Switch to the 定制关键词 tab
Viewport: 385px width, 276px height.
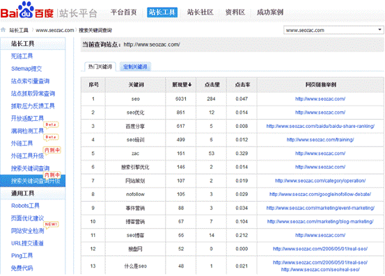point(135,67)
